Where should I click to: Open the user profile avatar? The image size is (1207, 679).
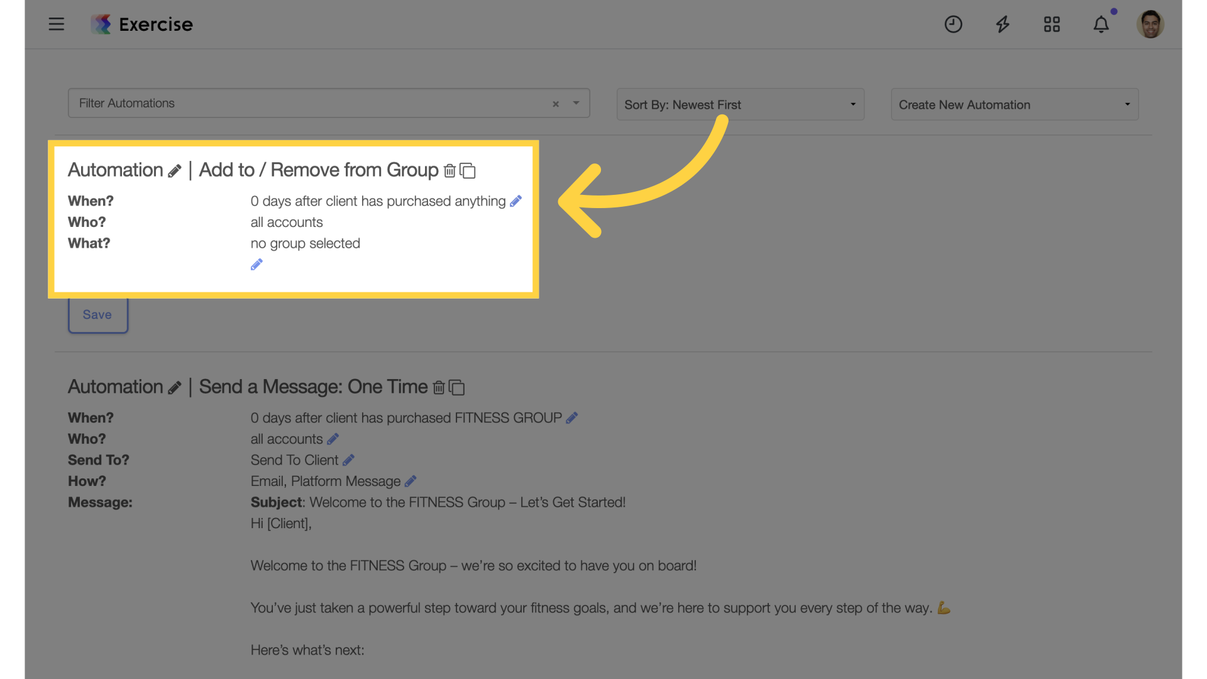tap(1150, 25)
